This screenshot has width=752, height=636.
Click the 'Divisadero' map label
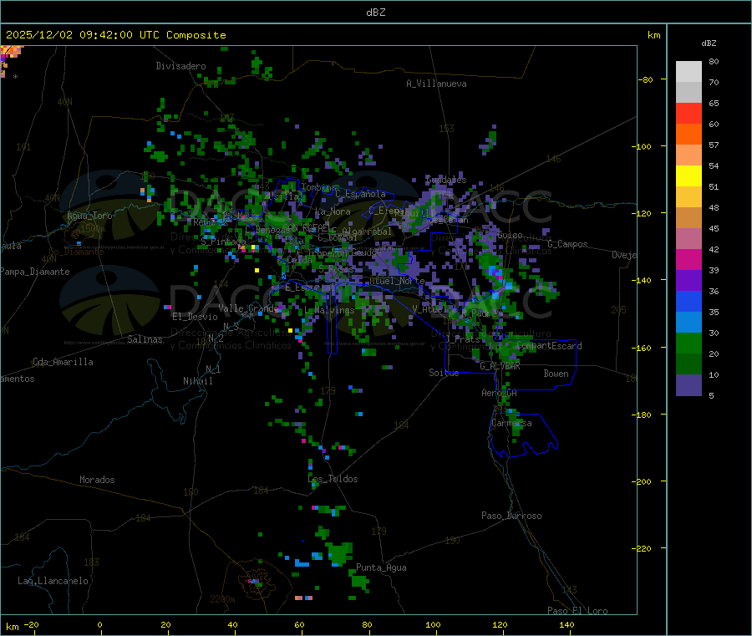180,66
